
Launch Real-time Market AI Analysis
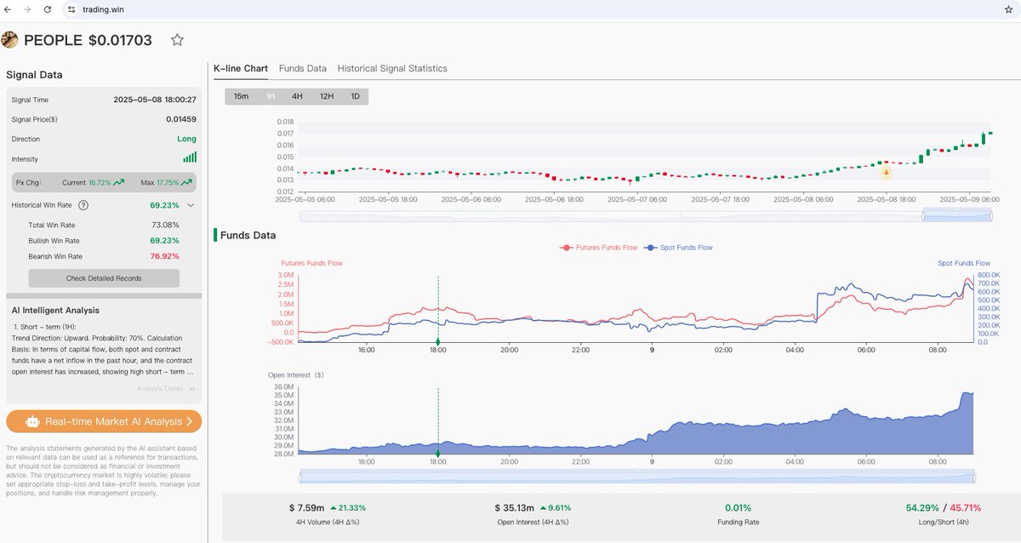(x=104, y=421)
